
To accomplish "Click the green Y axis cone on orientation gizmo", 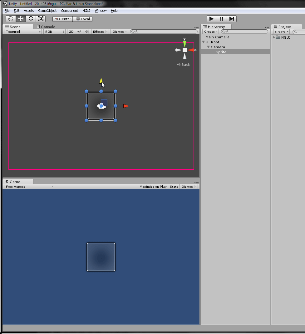I will pos(184,44).
